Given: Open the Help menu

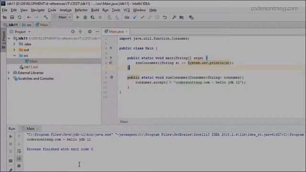Looking at the screenshot, I should [153, 10].
